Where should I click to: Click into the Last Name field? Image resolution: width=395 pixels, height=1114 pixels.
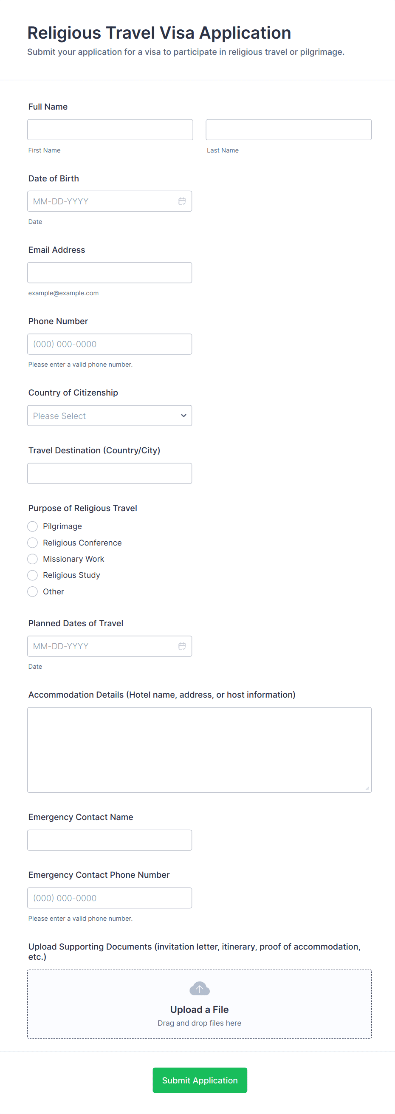(288, 130)
